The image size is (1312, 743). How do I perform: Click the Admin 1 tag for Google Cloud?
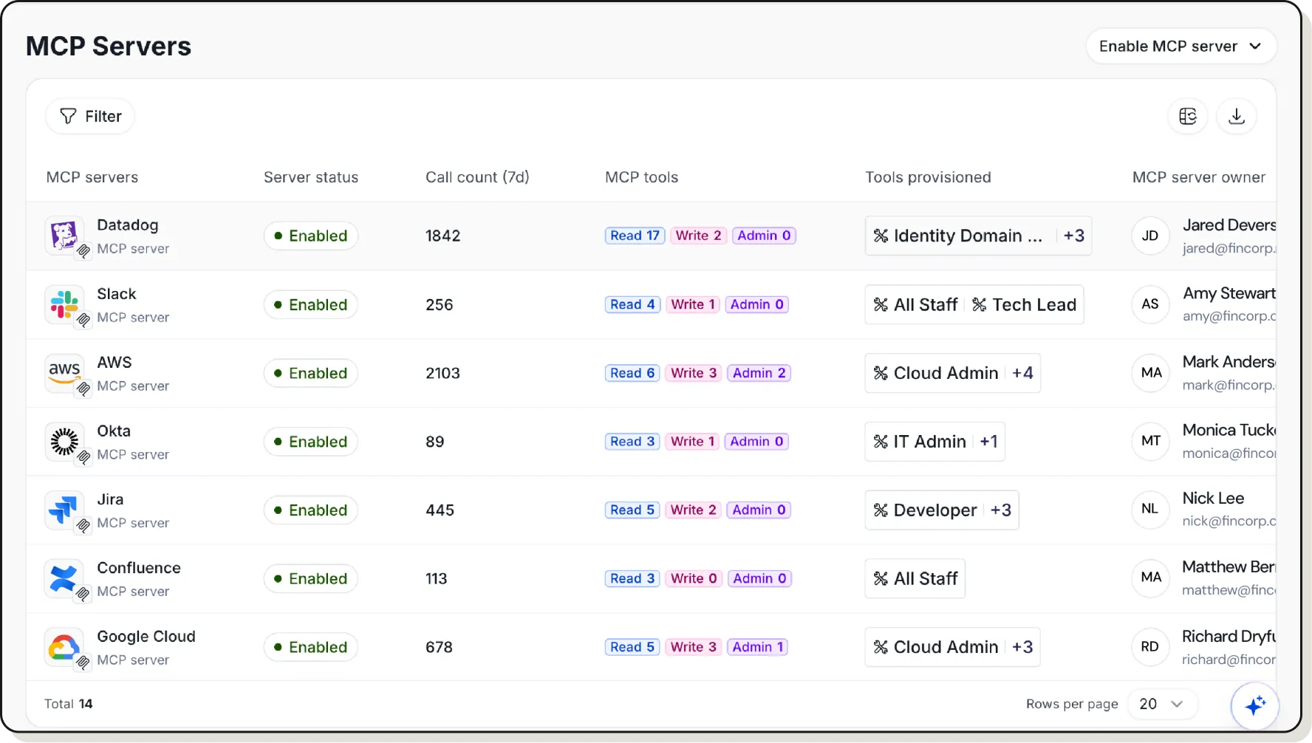tap(757, 647)
